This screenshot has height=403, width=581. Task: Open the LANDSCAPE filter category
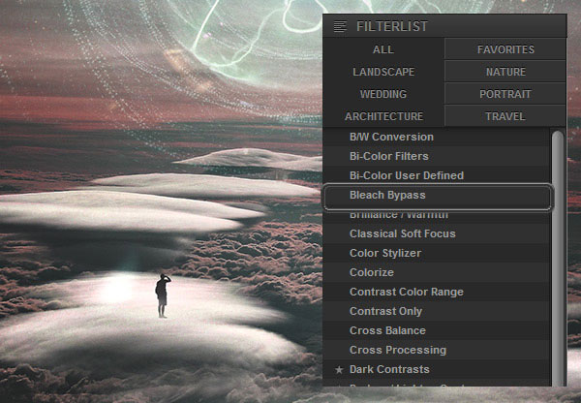coord(382,72)
